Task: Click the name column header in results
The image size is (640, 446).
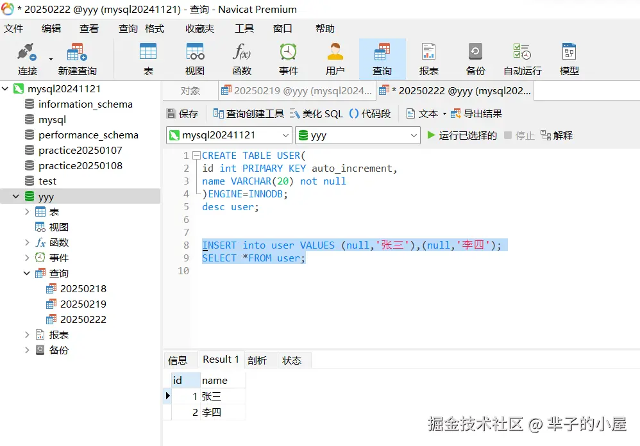Action: [223, 381]
